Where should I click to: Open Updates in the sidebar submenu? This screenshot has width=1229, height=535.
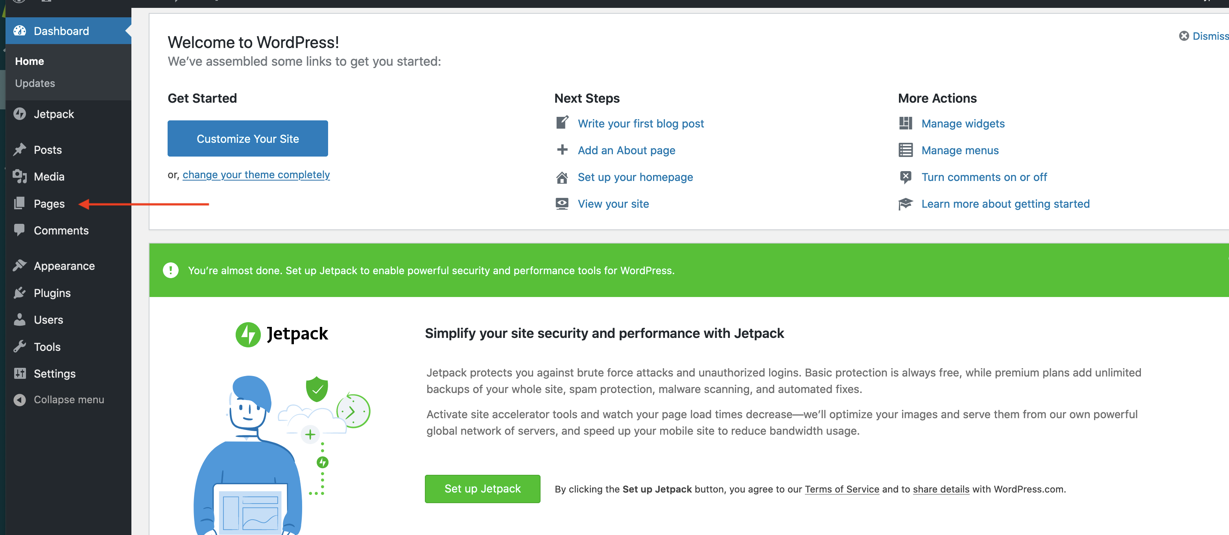point(35,83)
